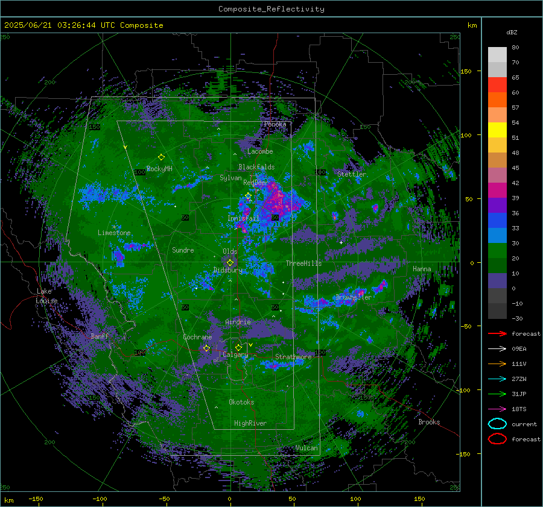Click the yellow diamond marker near RockyMH
Image resolution: width=543 pixels, height=507 pixels.
(x=161, y=157)
